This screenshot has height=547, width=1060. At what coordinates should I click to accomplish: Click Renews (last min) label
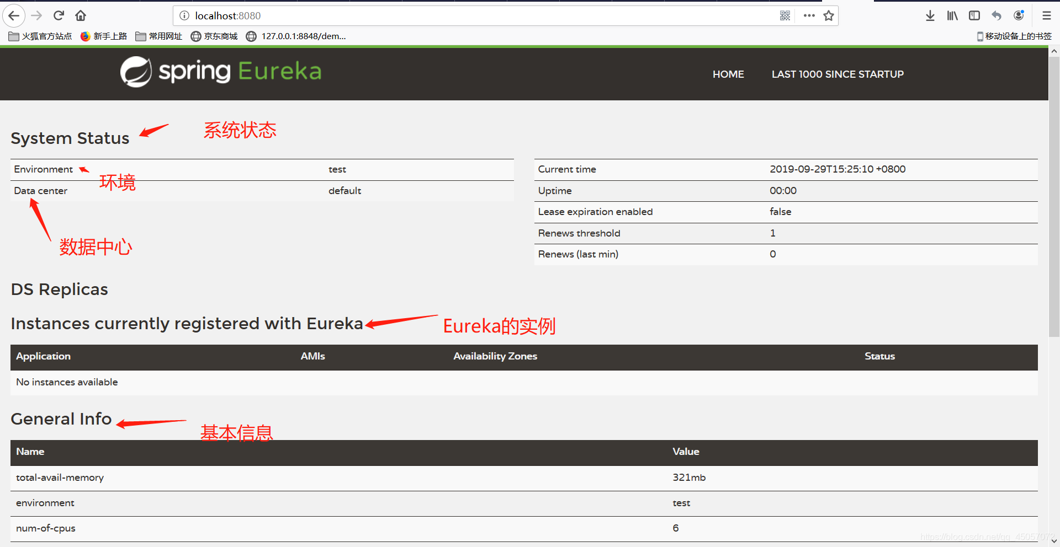coord(578,254)
